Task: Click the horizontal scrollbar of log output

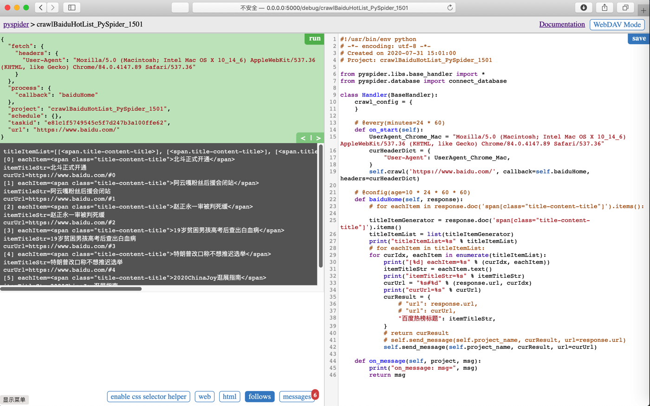Action: 71,289
